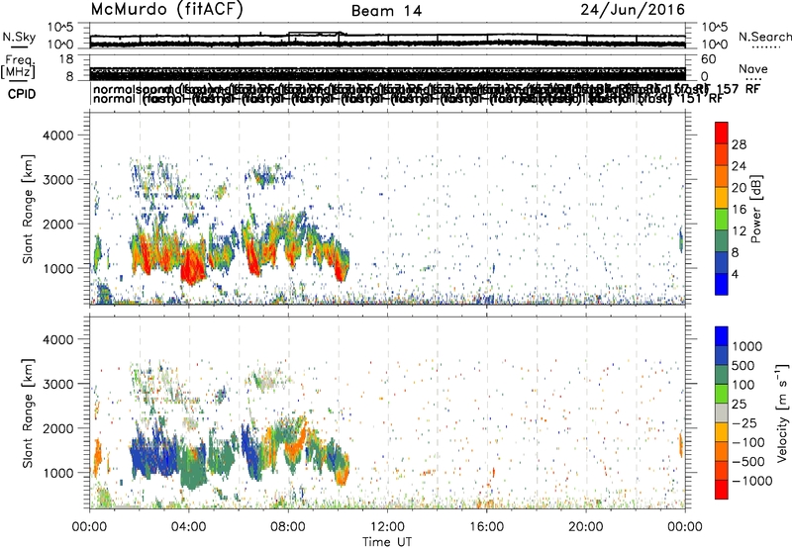Click the "18" frequency axis tick

point(66,59)
